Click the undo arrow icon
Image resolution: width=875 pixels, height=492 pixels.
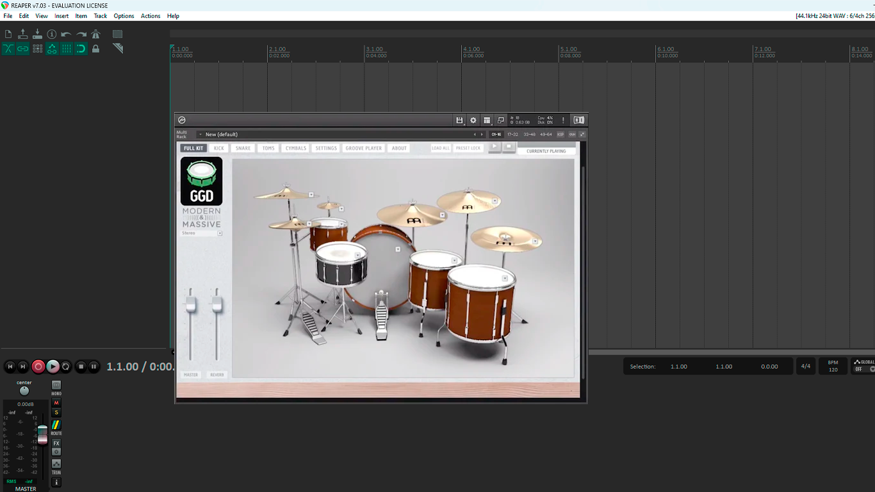[67, 34]
